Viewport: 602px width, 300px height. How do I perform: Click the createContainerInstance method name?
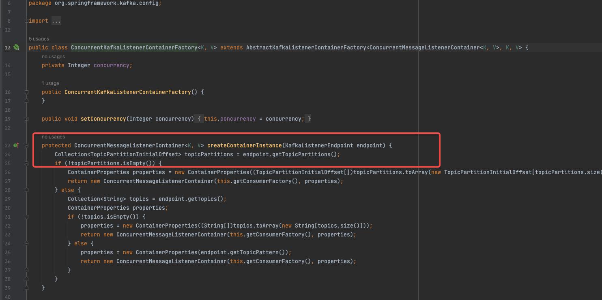pos(245,145)
